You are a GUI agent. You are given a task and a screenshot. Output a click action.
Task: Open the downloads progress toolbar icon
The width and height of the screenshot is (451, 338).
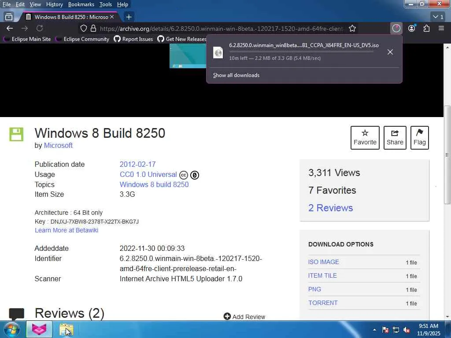[x=396, y=28]
